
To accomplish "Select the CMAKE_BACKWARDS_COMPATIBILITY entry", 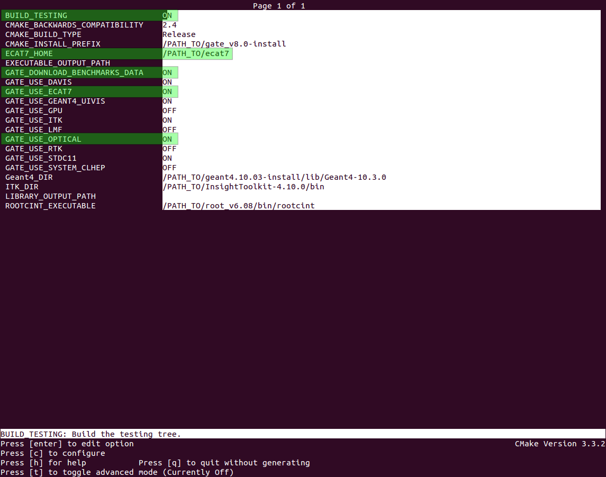I will tap(74, 25).
